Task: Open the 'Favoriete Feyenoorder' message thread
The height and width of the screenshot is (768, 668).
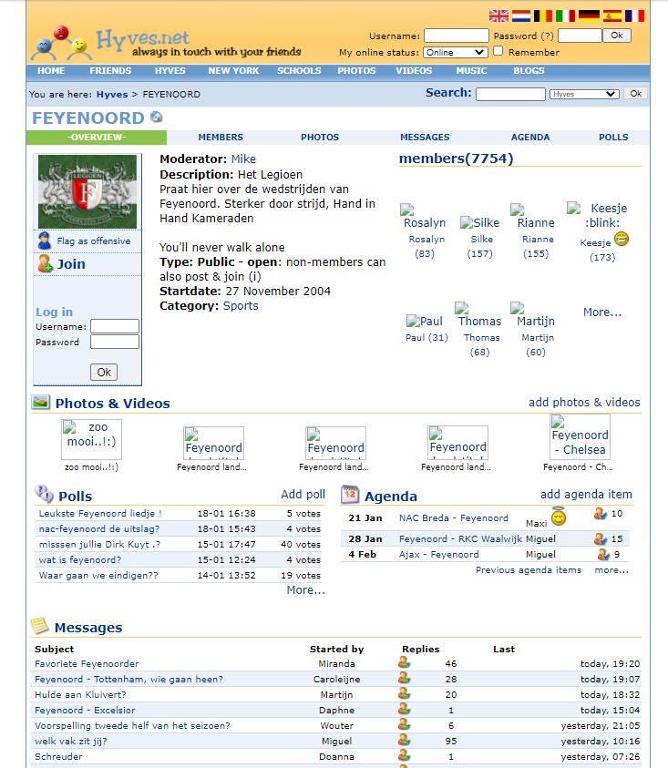Action: point(87,664)
